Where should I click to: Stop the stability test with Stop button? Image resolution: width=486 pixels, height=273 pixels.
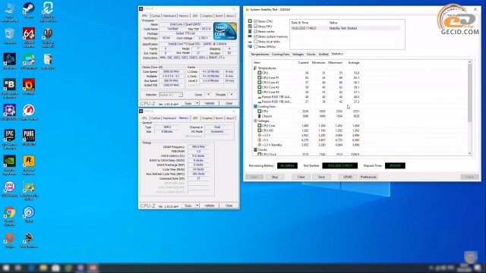275,177
